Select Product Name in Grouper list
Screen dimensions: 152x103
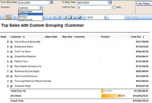click(30, 11)
